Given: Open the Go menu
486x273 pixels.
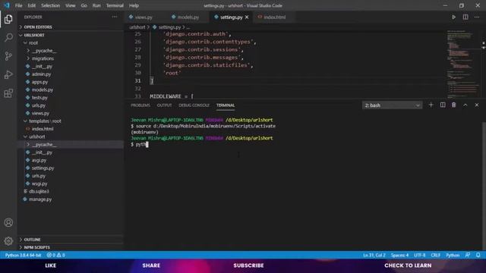Looking at the screenshot, I should (84, 5).
